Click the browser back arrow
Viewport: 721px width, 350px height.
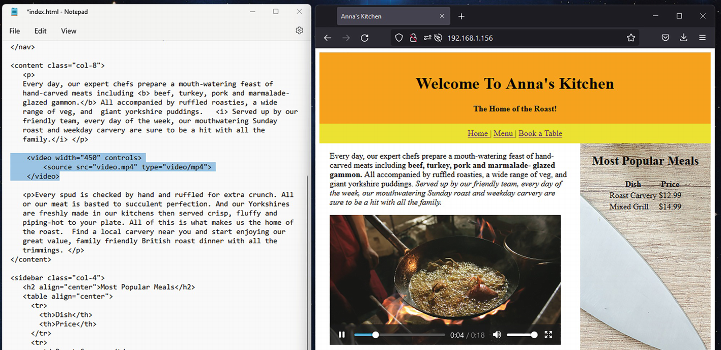pyautogui.click(x=328, y=38)
